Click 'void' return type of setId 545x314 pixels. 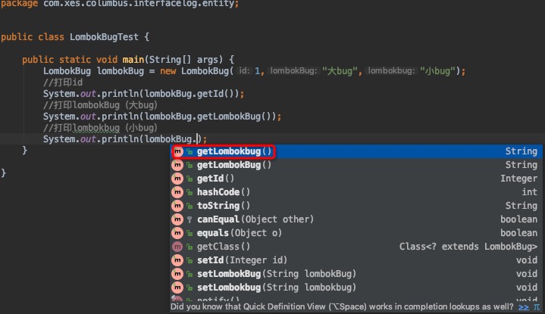tap(527, 260)
